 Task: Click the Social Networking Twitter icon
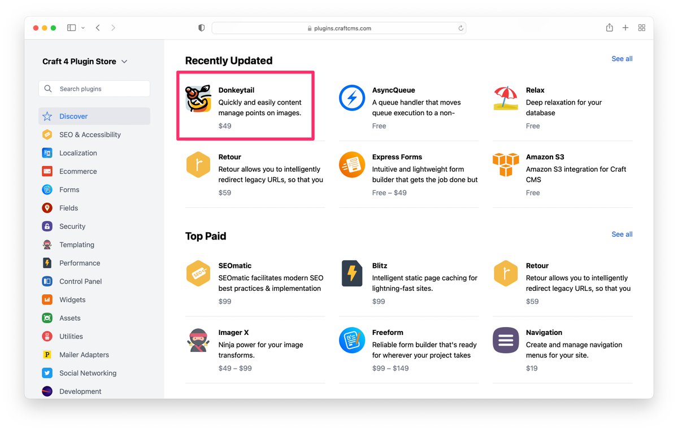click(47, 373)
